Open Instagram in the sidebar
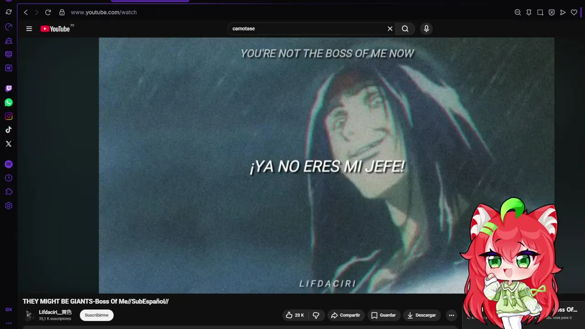585x329 pixels. (x=9, y=116)
